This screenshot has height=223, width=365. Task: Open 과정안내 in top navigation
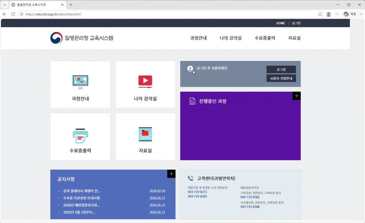pos(198,38)
